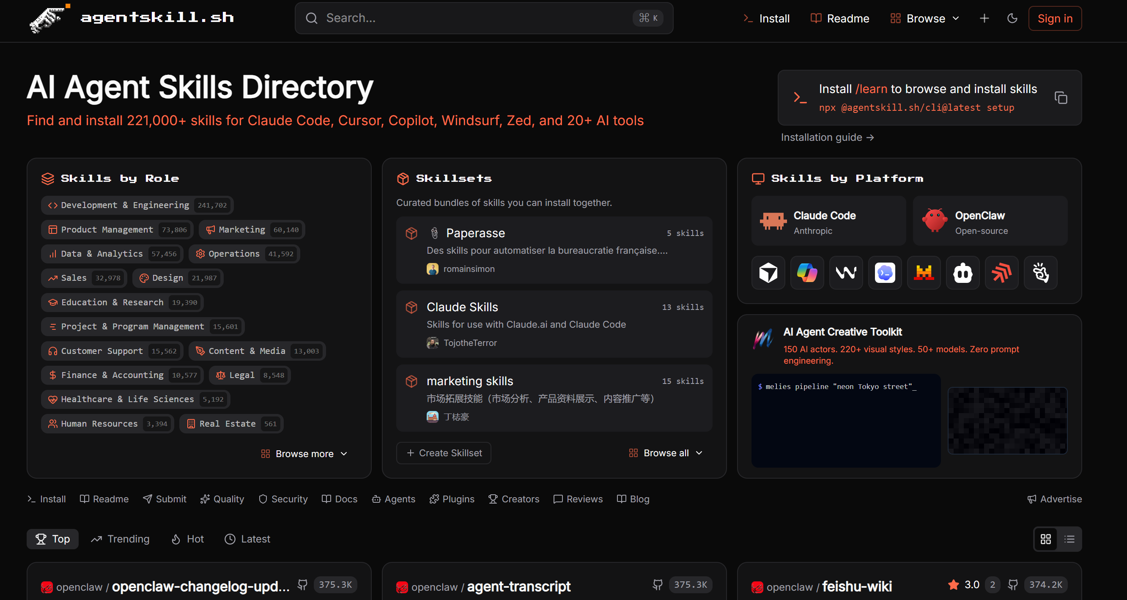
Task: Click the Sign in button
Action: pos(1055,18)
